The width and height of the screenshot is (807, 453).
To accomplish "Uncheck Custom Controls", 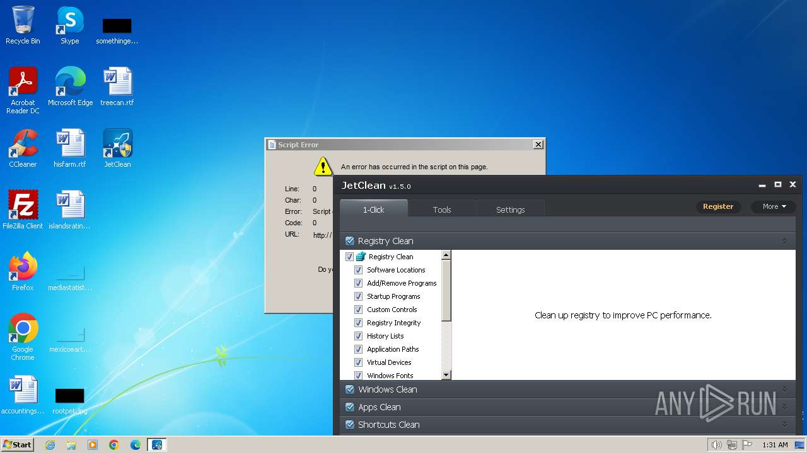I will [x=358, y=310].
